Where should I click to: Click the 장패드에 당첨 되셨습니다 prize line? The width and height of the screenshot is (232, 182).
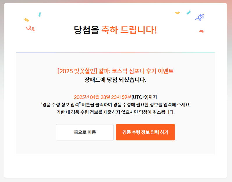(x=115, y=80)
